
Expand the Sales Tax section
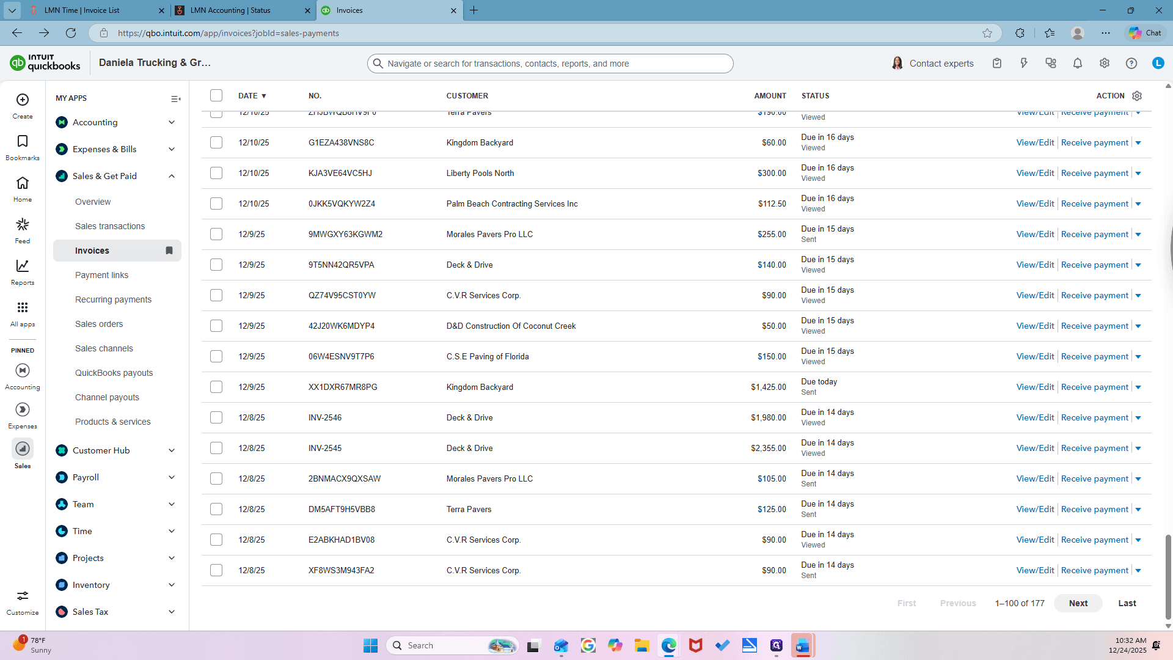(172, 612)
